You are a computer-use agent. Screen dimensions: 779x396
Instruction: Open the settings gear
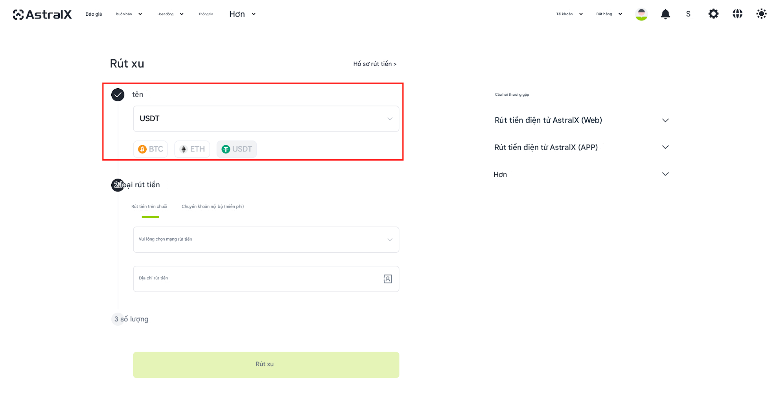pos(713,14)
